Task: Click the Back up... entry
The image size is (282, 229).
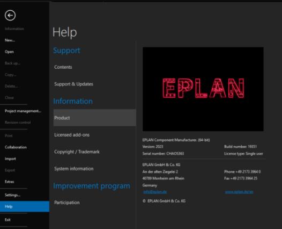Action: [12, 63]
